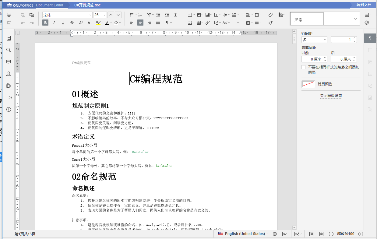The image size is (377, 239).
Task: Open the Comments panel in left sidebar
Action: (9, 62)
